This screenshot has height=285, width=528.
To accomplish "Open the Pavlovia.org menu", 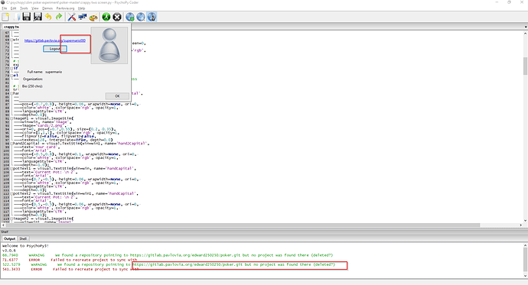I will (65, 8).
